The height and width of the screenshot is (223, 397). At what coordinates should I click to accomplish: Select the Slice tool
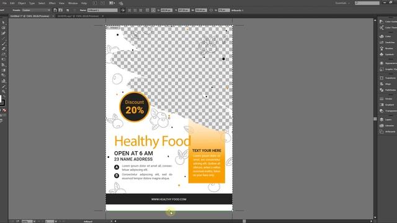click(4, 86)
